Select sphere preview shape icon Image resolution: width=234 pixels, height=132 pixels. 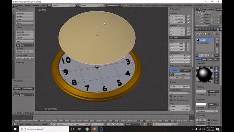(x=216, y=71)
